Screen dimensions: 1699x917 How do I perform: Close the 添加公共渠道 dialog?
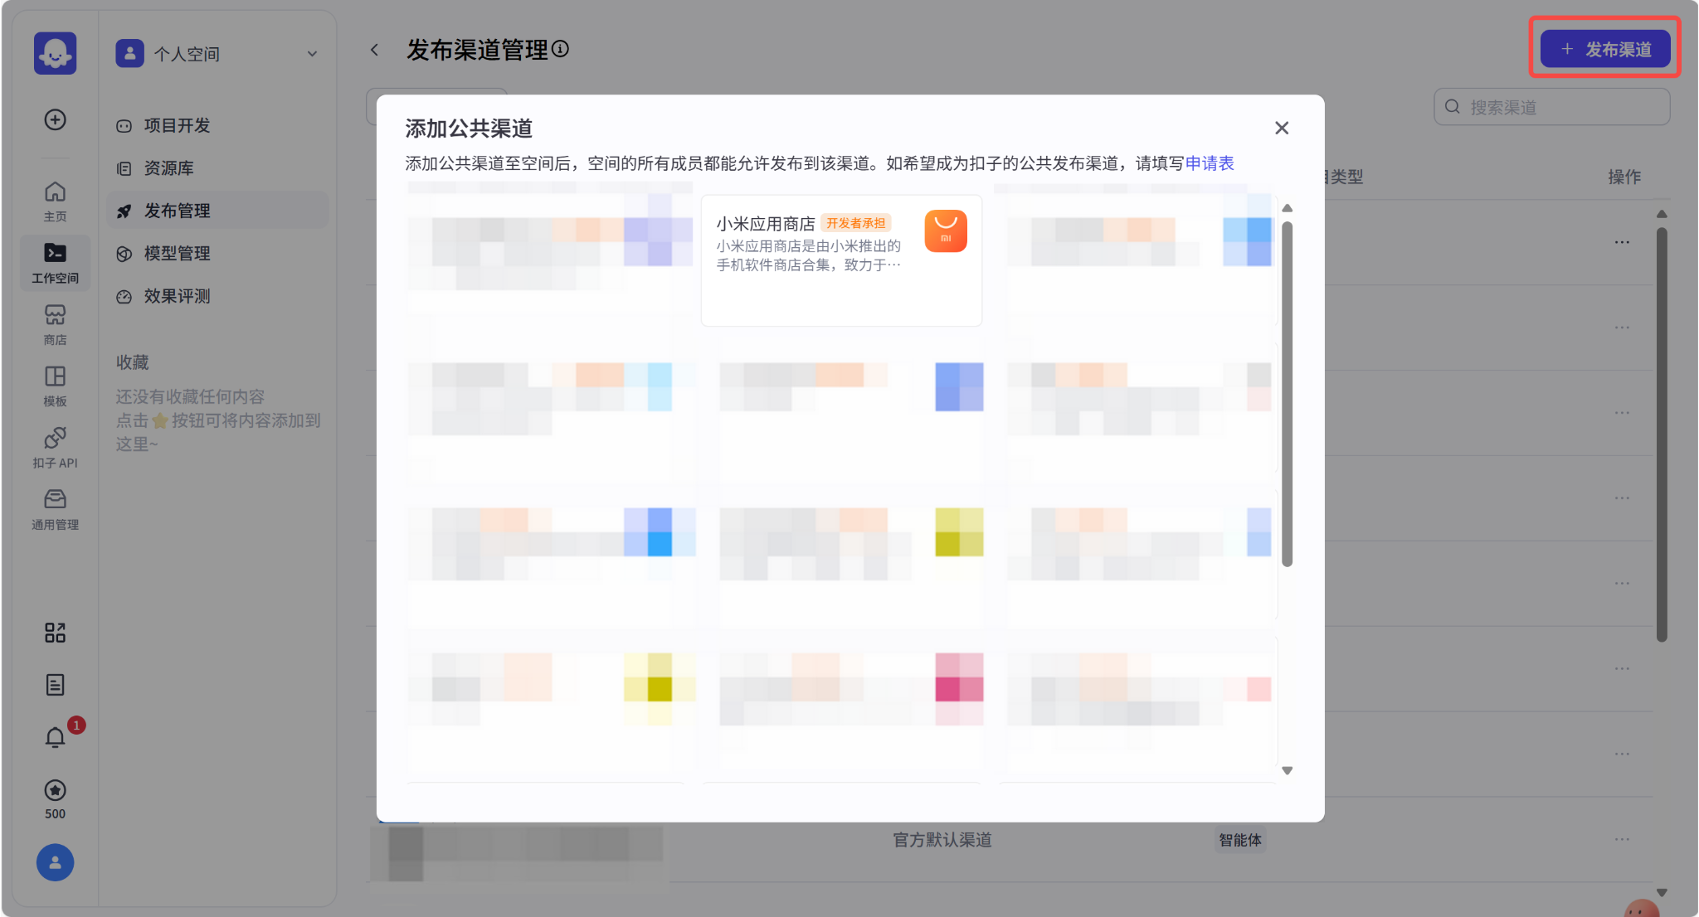pos(1282,128)
